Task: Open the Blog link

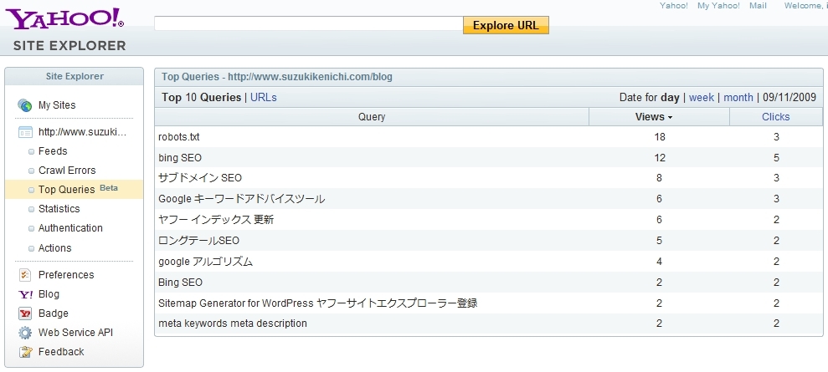Action: [x=49, y=294]
